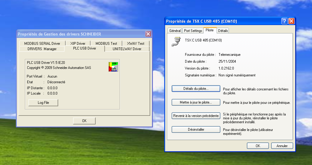Image resolution: width=312 pixels, height=165 pixels.
Task: Click Mettre à jour le pilote button
Action: pyautogui.click(x=196, y=102)
